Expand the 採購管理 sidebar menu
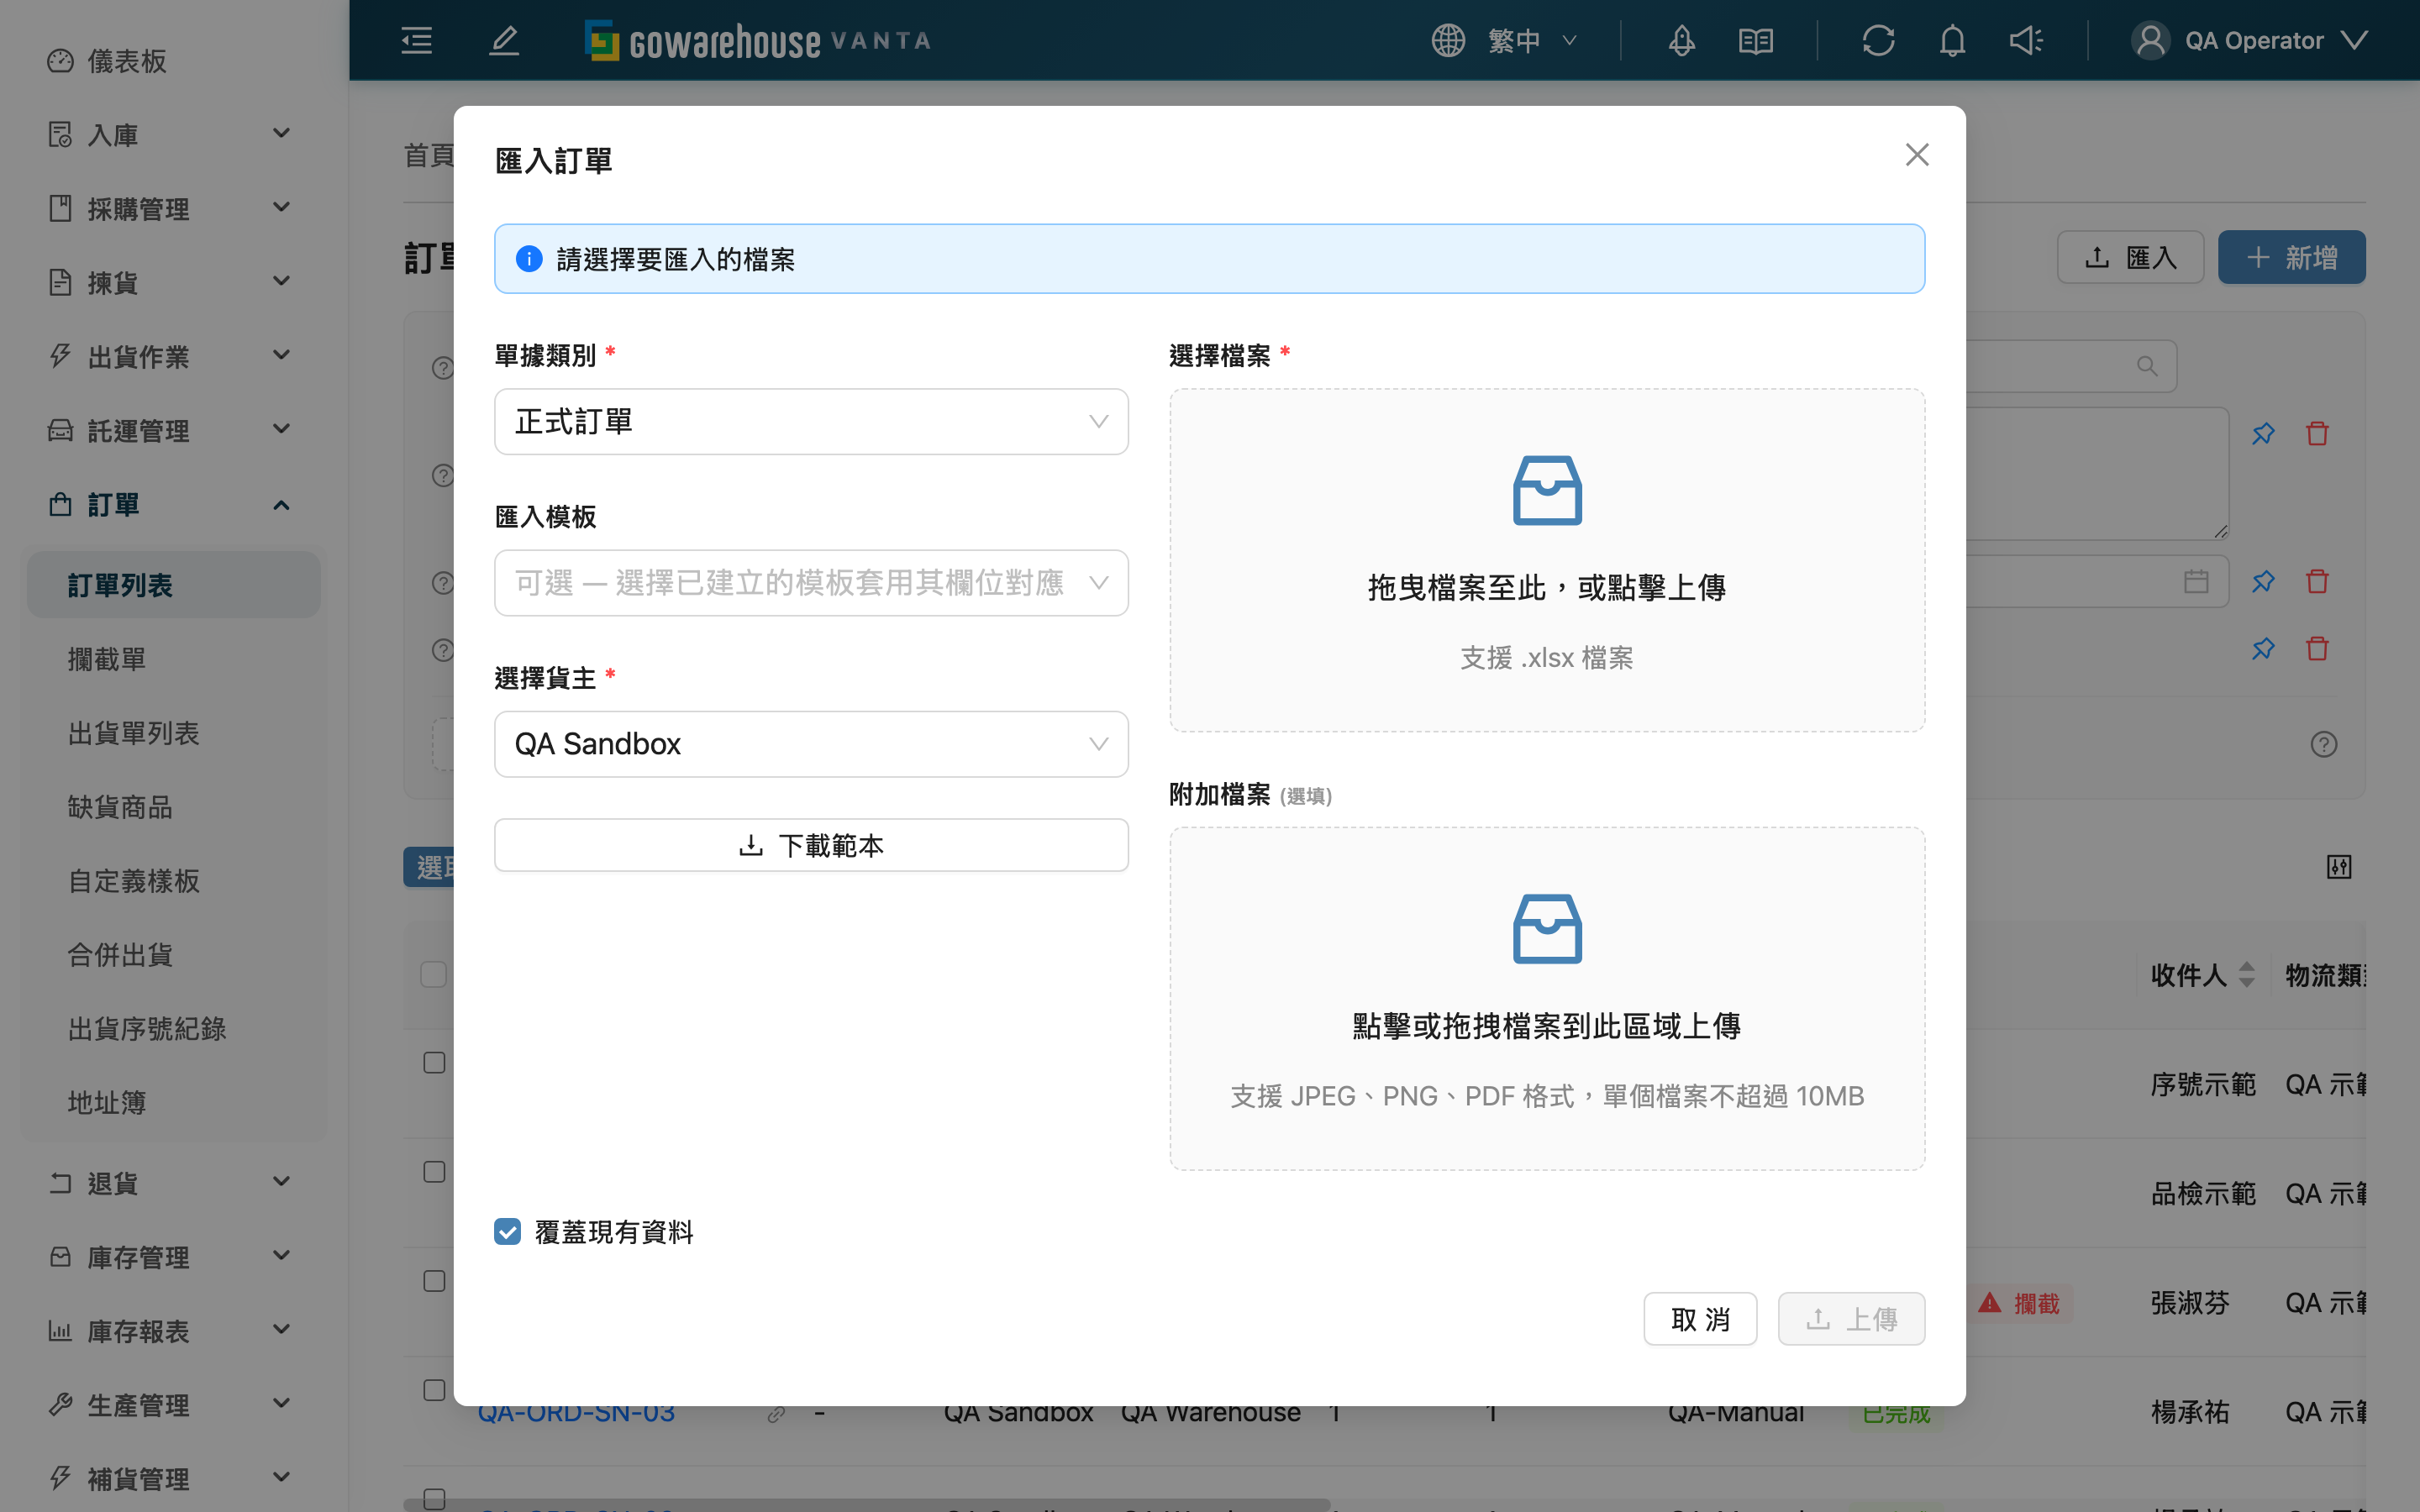Screen dimensions: 2420x1512 click(174, 208)
